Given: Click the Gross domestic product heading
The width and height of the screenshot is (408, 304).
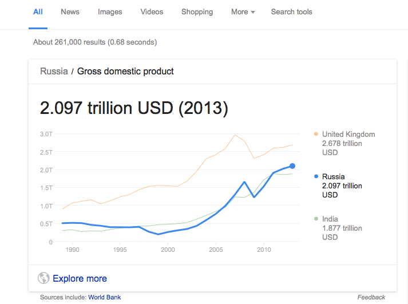Looking at the screenshot, I should [125, 72].
